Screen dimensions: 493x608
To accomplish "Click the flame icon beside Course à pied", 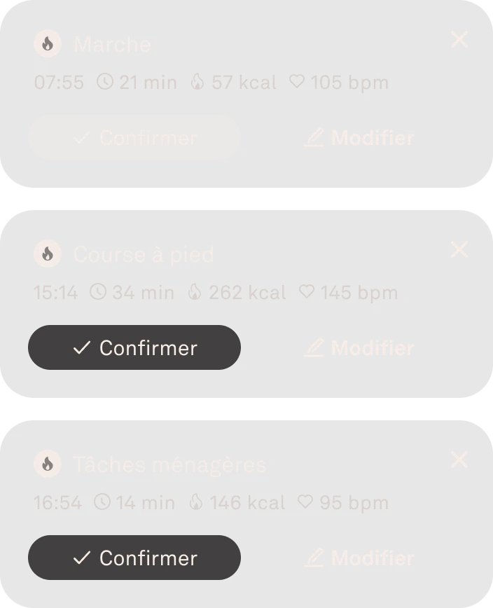I will pyautogui.click(x=47, y=254).
